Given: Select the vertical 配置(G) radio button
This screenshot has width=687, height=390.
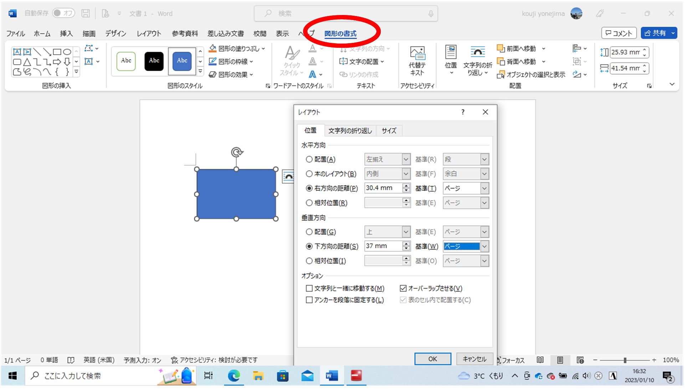Looking at the screenshot, I should pyautogui.click(x=309, y=232).
